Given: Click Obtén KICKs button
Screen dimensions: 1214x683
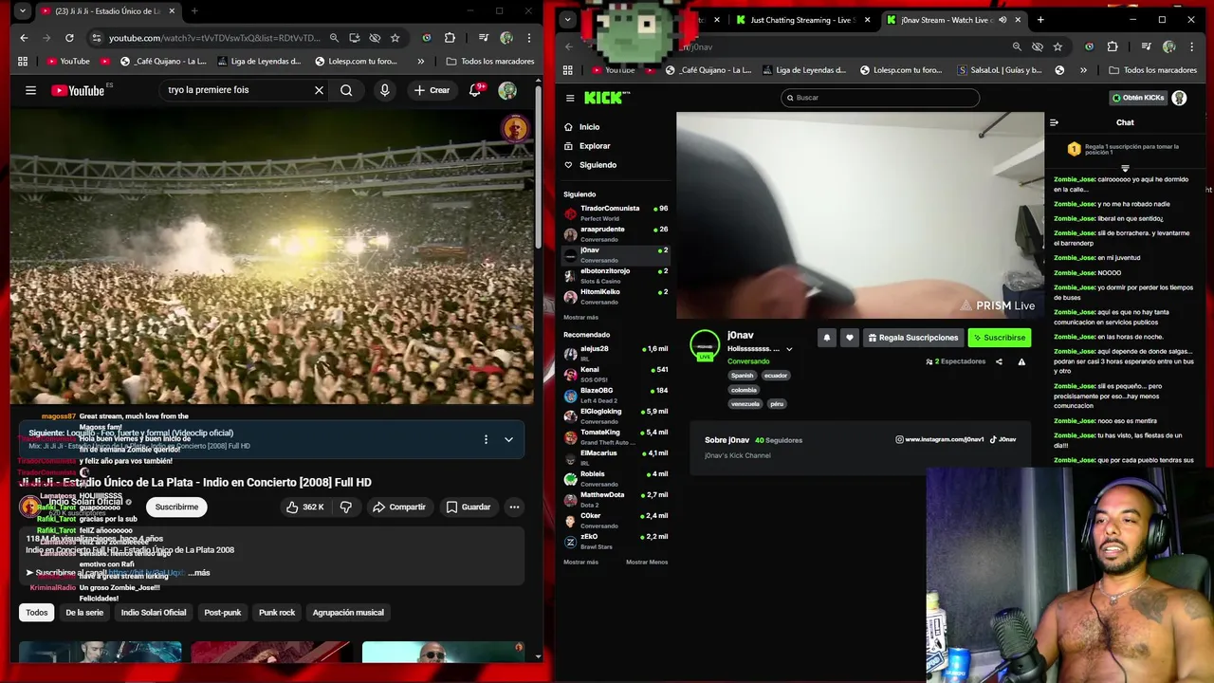Looking at the screenshot, I should coord(1137,98).
